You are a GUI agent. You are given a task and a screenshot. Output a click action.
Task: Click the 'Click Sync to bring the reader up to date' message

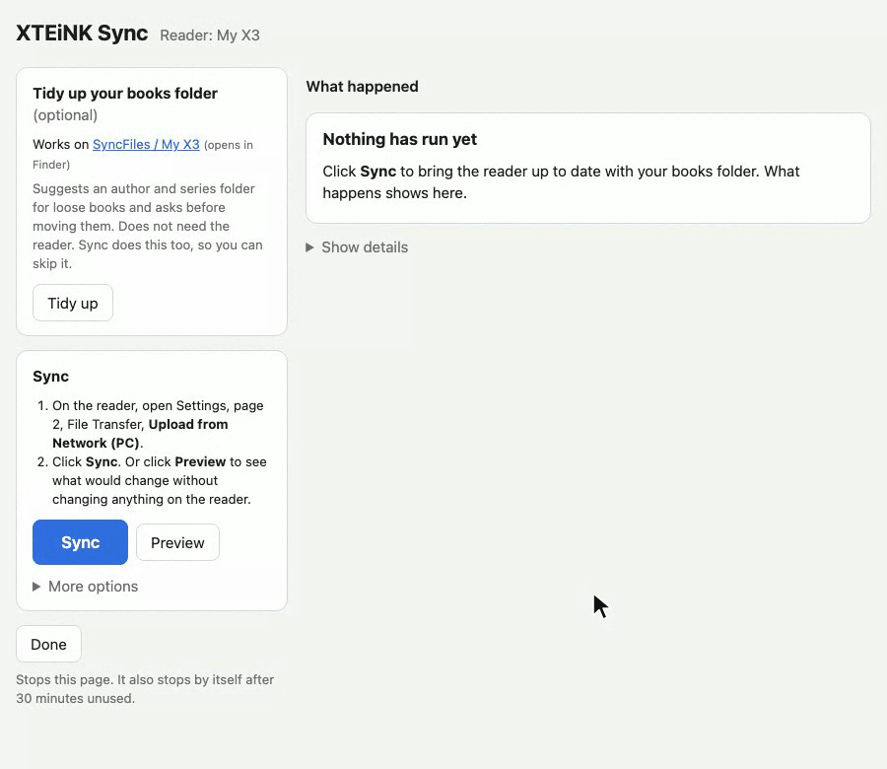tap(561, 181)
